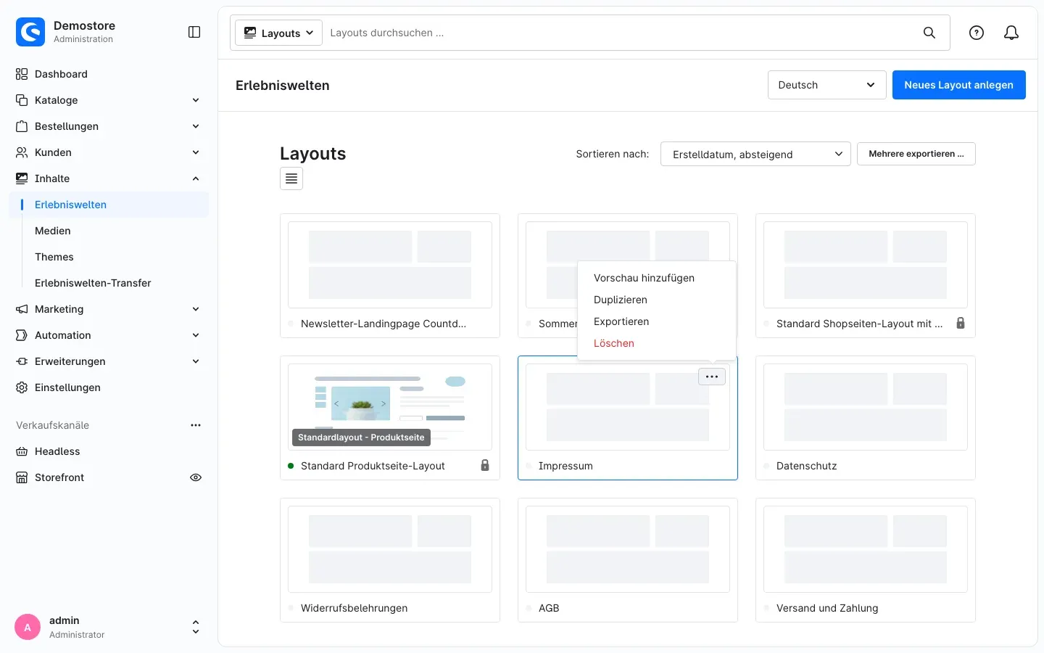
Task: Select Exportieren in the context menu
Action: (x=621, y=321)
